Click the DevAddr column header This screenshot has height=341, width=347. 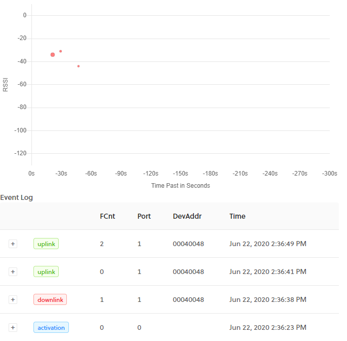coord(187,216)
